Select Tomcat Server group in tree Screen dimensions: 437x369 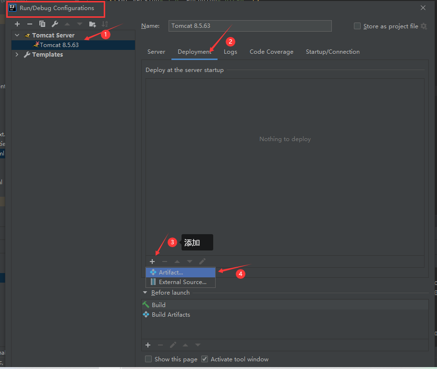tap(53, 36)
